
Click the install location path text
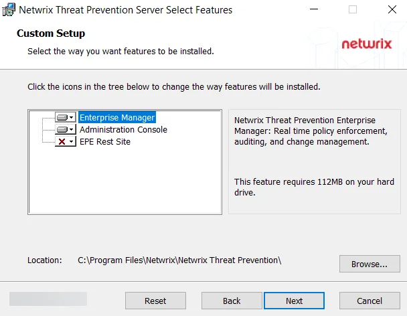click(179, 260)
